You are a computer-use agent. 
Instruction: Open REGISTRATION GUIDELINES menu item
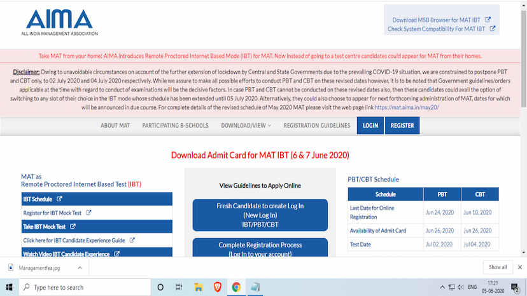click(316, 126)
